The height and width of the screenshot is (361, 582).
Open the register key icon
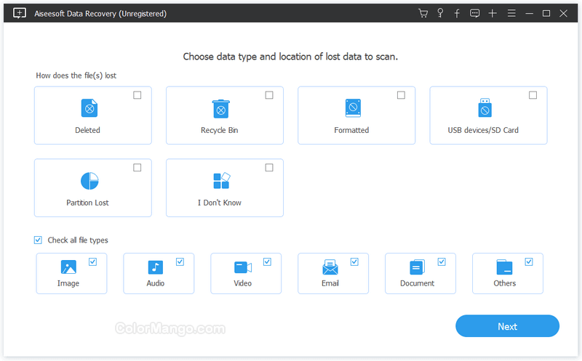(440, 13)
